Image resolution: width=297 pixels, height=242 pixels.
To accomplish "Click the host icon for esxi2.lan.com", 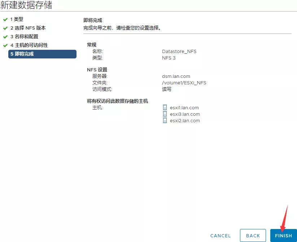I will click(x=165, y=120).
